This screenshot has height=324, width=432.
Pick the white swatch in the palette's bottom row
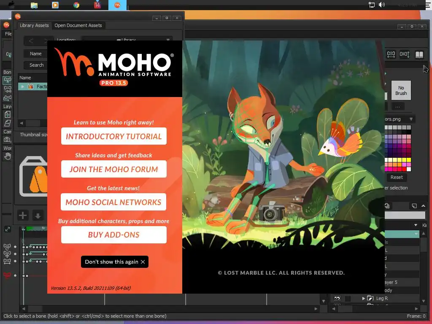coord(409,169)
